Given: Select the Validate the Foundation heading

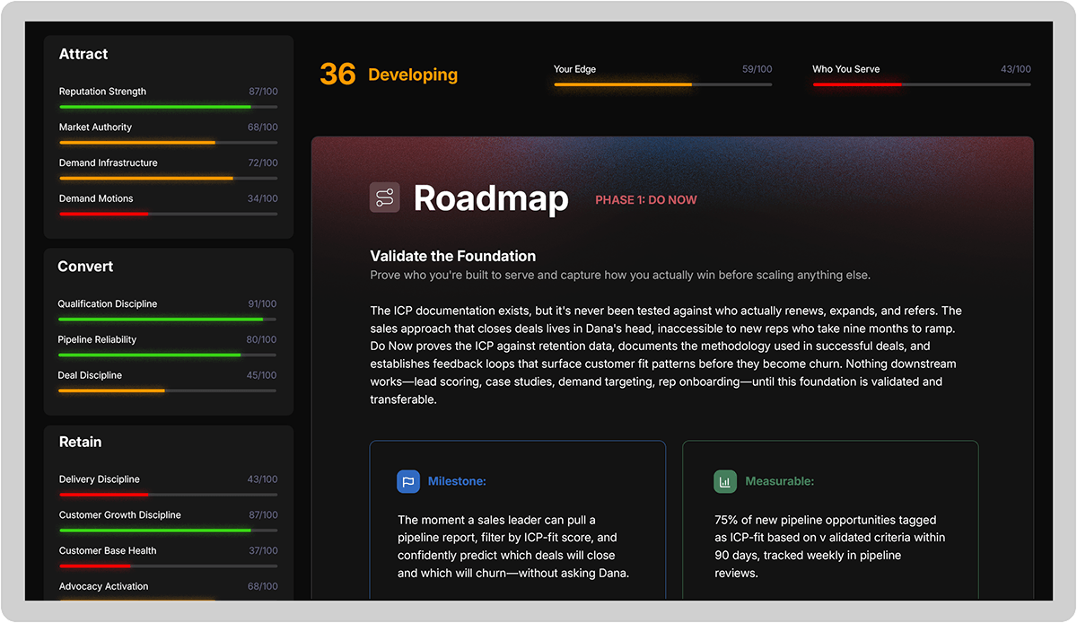Looking at the screenshot, I should click(453, 256).
